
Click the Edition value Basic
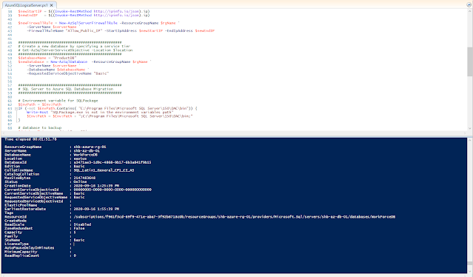click(79, 166)
